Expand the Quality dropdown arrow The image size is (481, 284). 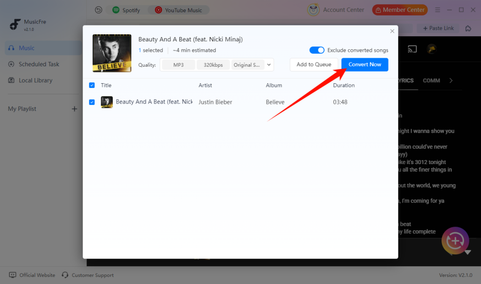tap(269, 65)
